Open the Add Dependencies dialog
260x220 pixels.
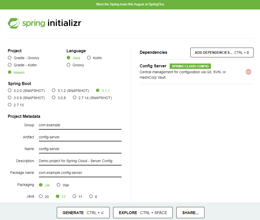pos(222,53)
